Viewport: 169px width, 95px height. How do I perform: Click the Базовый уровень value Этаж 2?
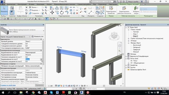click(34, 41)
